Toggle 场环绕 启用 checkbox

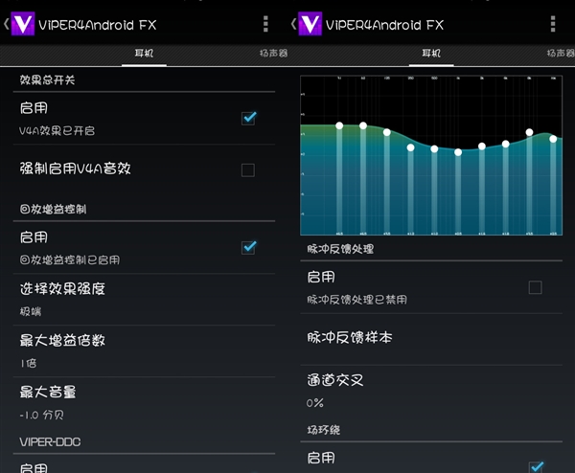536,466
